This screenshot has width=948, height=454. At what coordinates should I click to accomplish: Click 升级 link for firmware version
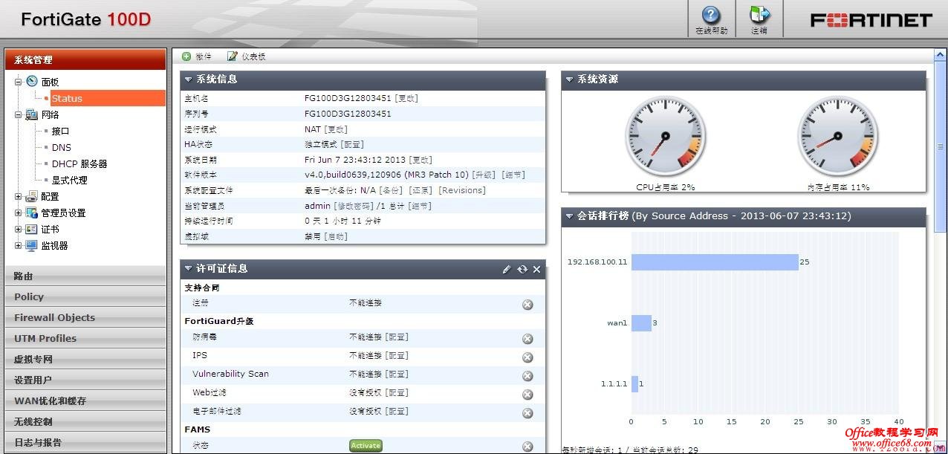[x=484, y=175]
